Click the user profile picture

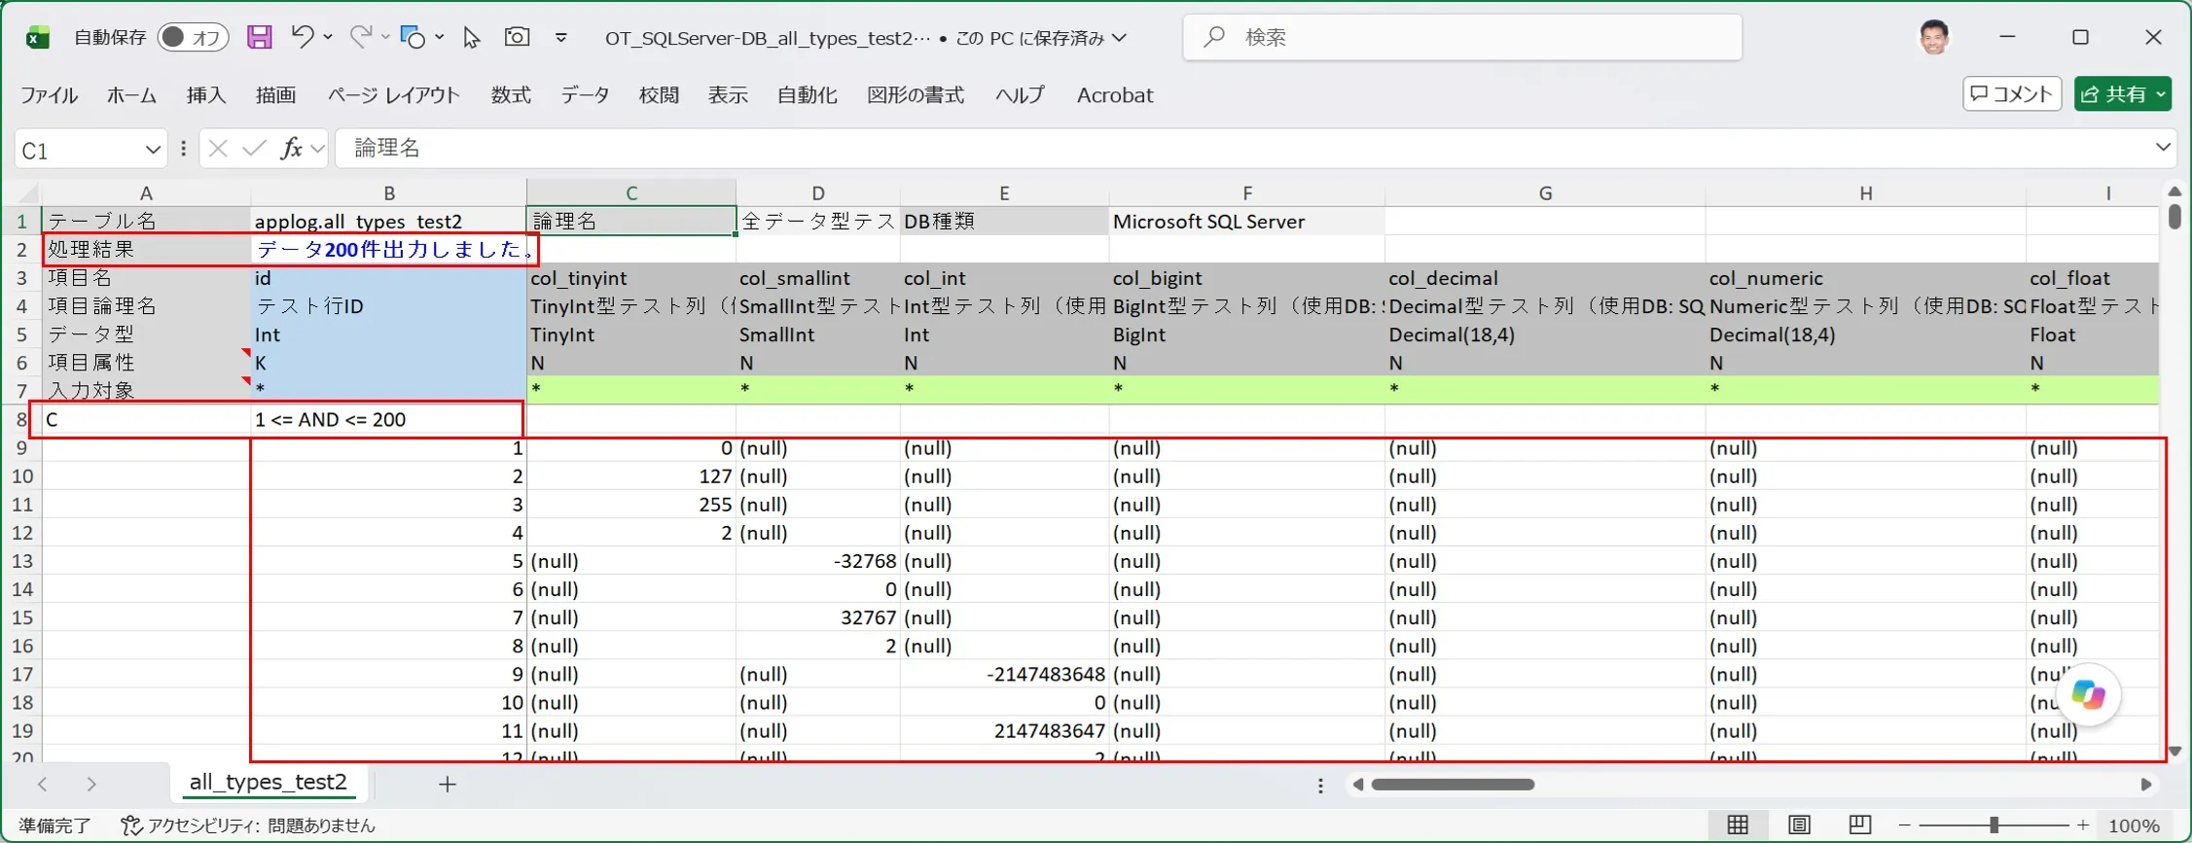[x=1934, y=38]
